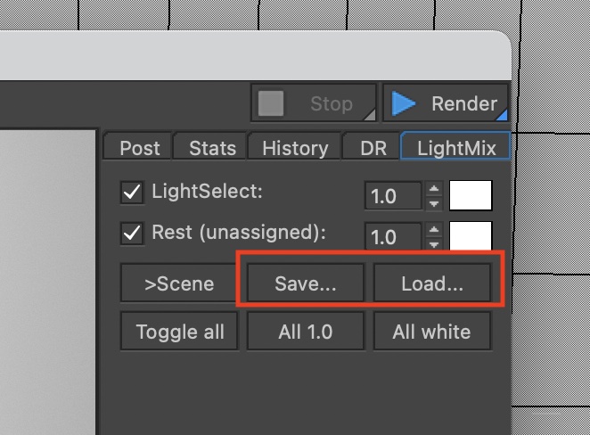Screen dimensions: 590x435
Task: Click the blue Render play icon
Action: click(404, 103)
